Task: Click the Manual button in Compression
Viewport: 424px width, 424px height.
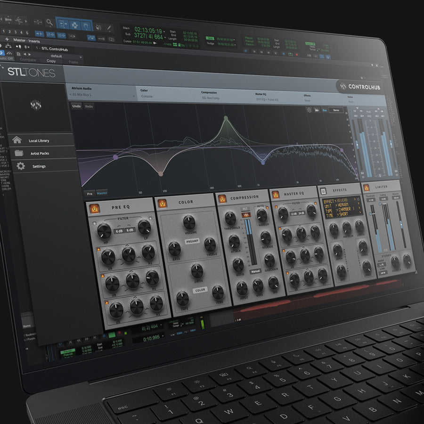Action: [x=256, y=271]
